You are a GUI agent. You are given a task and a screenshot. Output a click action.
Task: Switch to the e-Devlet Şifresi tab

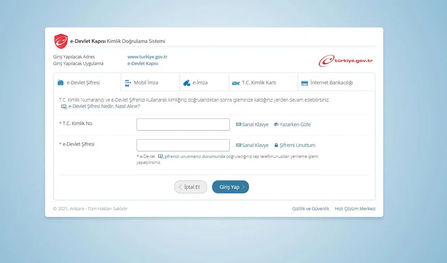87,83
